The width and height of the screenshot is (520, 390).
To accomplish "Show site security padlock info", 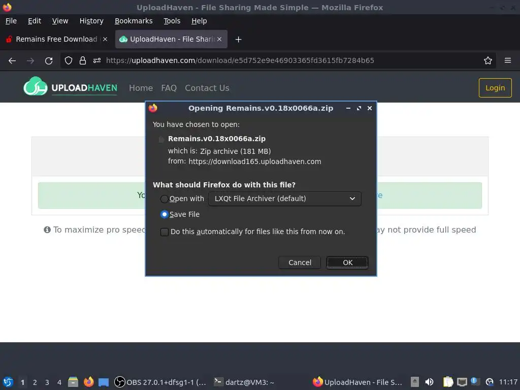I will 83,60.
